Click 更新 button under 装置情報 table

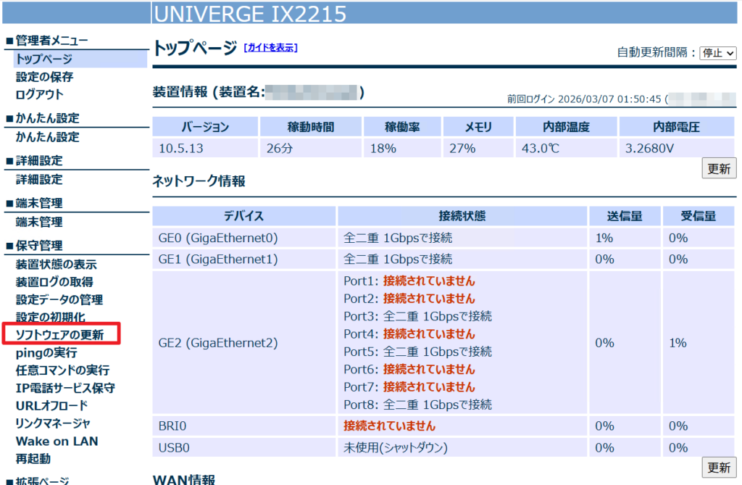pyautogui.click(x=719, y=168)
